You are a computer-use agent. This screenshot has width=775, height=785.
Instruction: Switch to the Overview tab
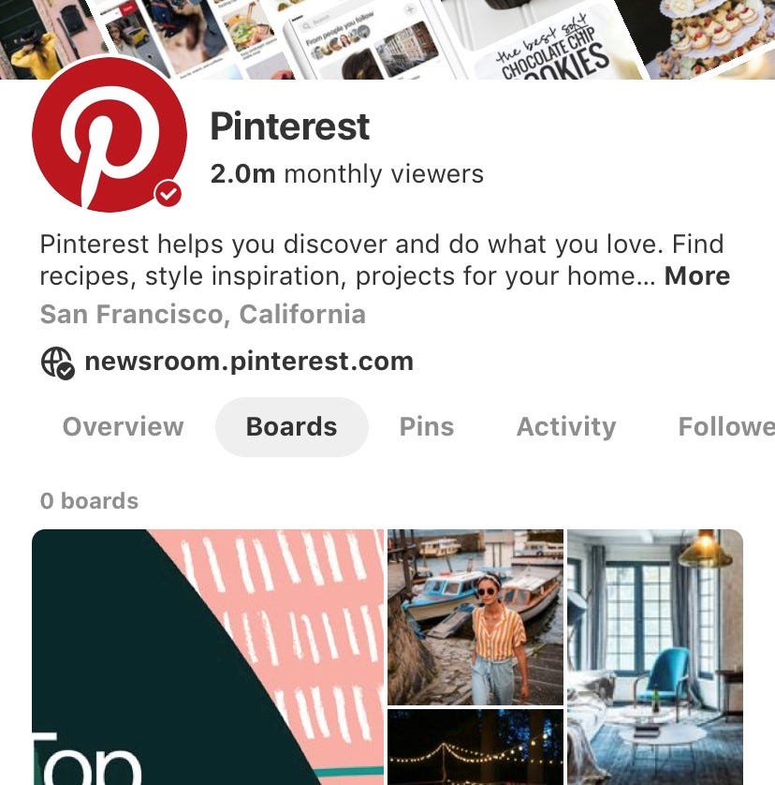coord(123,427)
